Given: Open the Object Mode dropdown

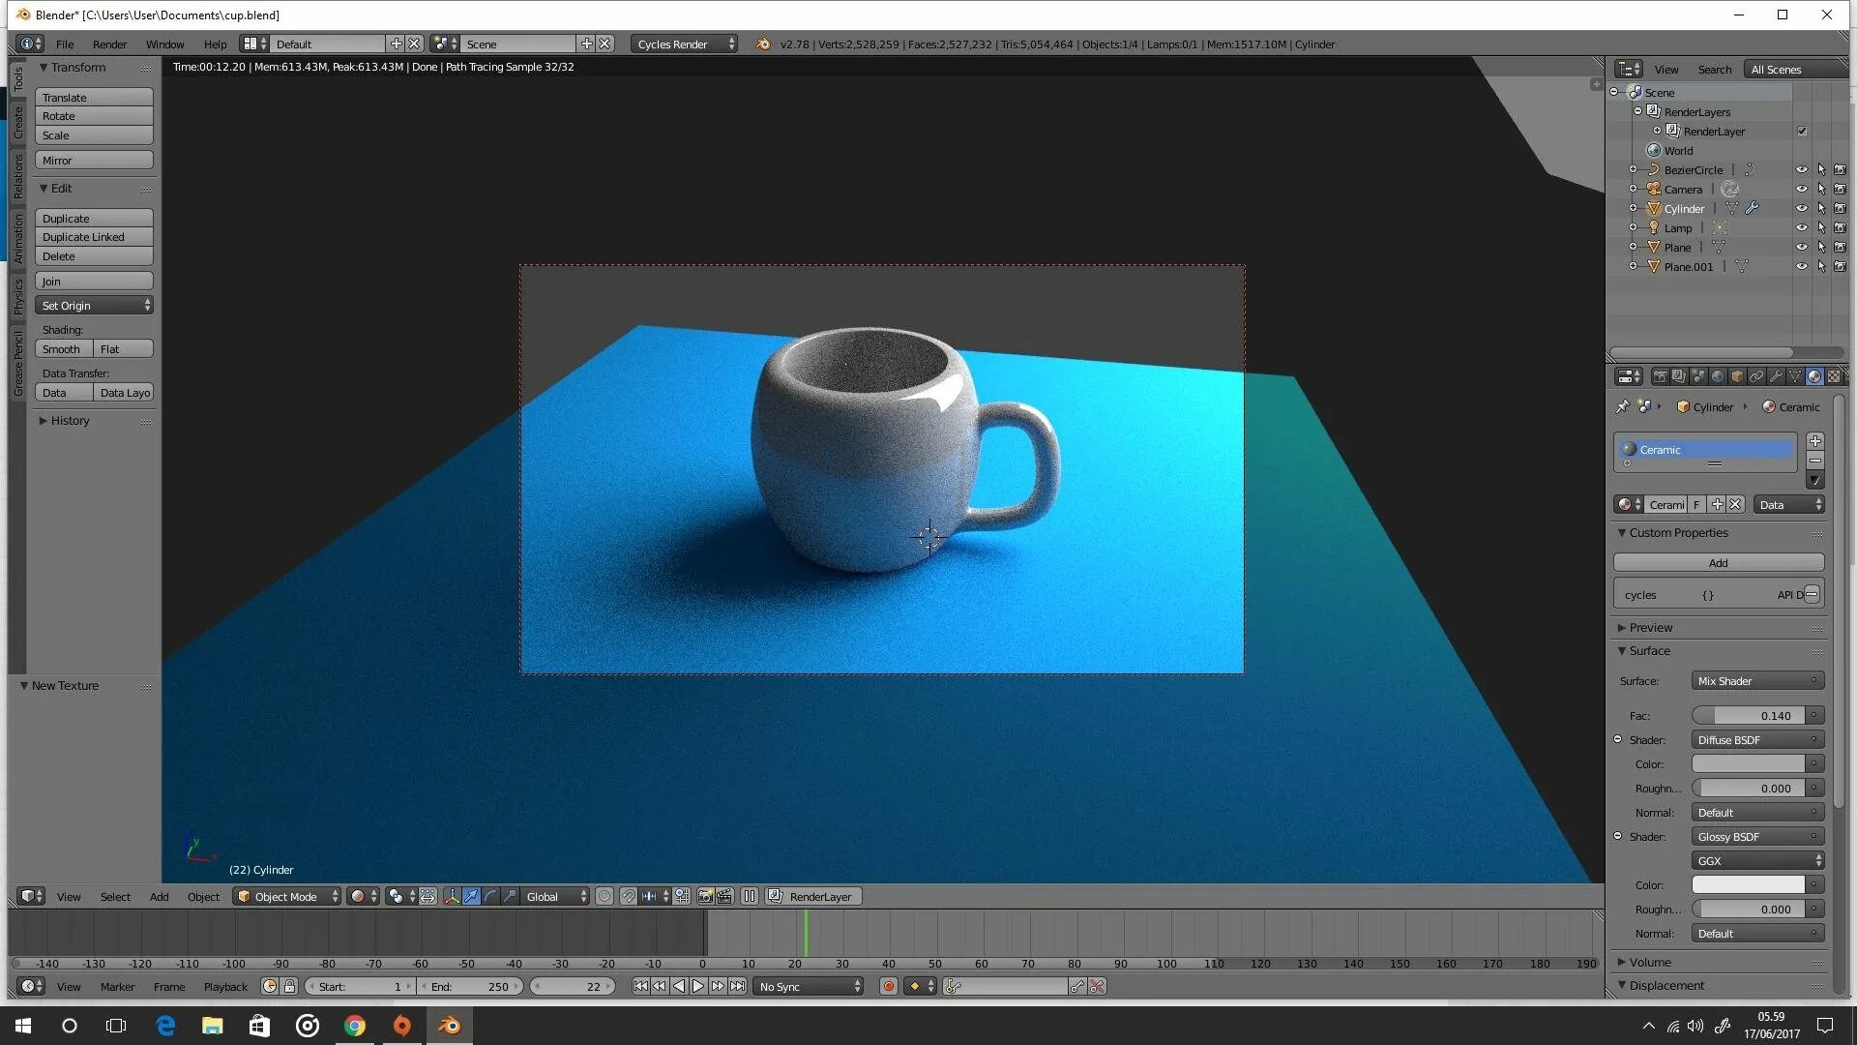Looking at the screenshot, I should pos(287,897).
